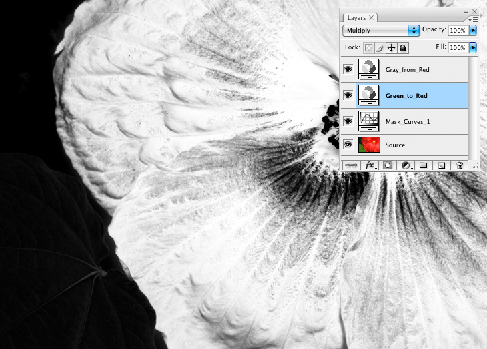Click the create new layer icon
The height and width of the screenshot is (349, 487).
click(441, 165)
